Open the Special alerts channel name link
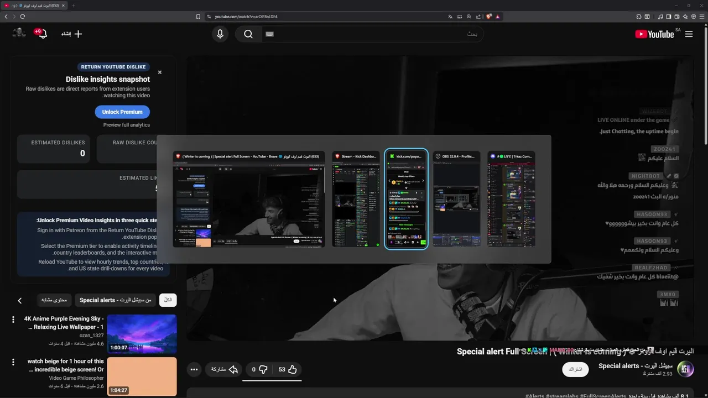 pos(636,366)
